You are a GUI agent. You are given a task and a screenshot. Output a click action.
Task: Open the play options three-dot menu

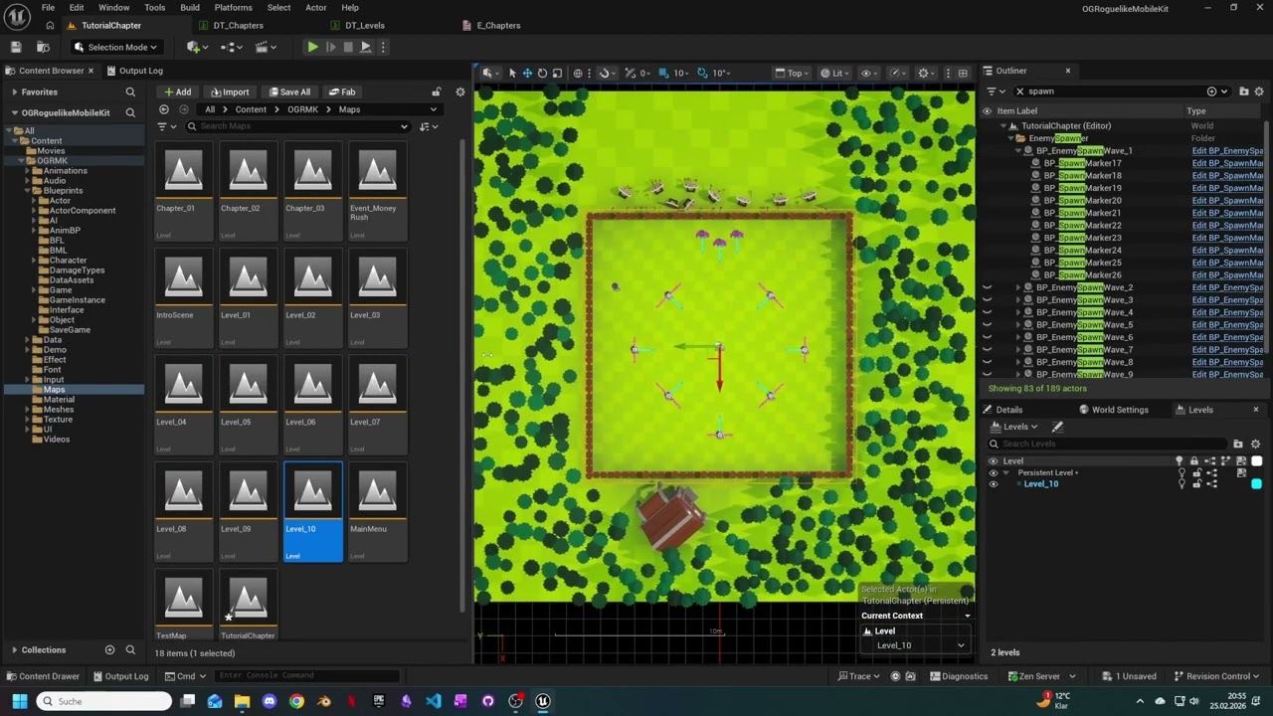(383, 47)
